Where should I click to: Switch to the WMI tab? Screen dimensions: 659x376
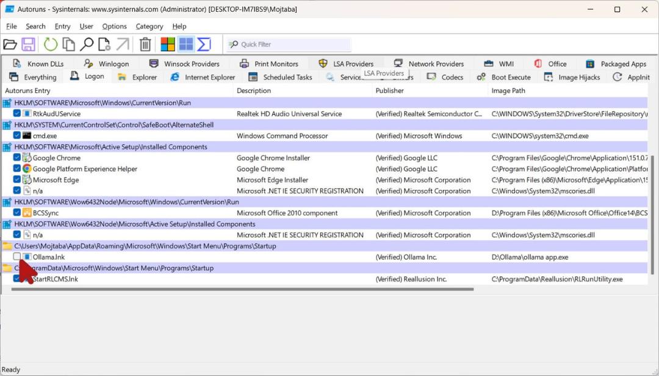(x=499, y=63)
